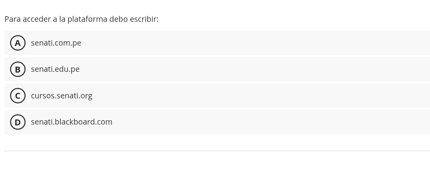The image size is (430, 169).
Task: Choose the senati.blackboard.com answer text
Action: pyautogui.click(x=72, y=122)
